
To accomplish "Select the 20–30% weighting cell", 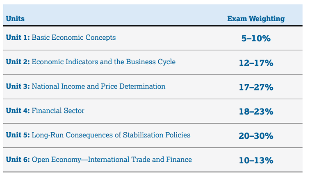I will [x=256, y=136].
